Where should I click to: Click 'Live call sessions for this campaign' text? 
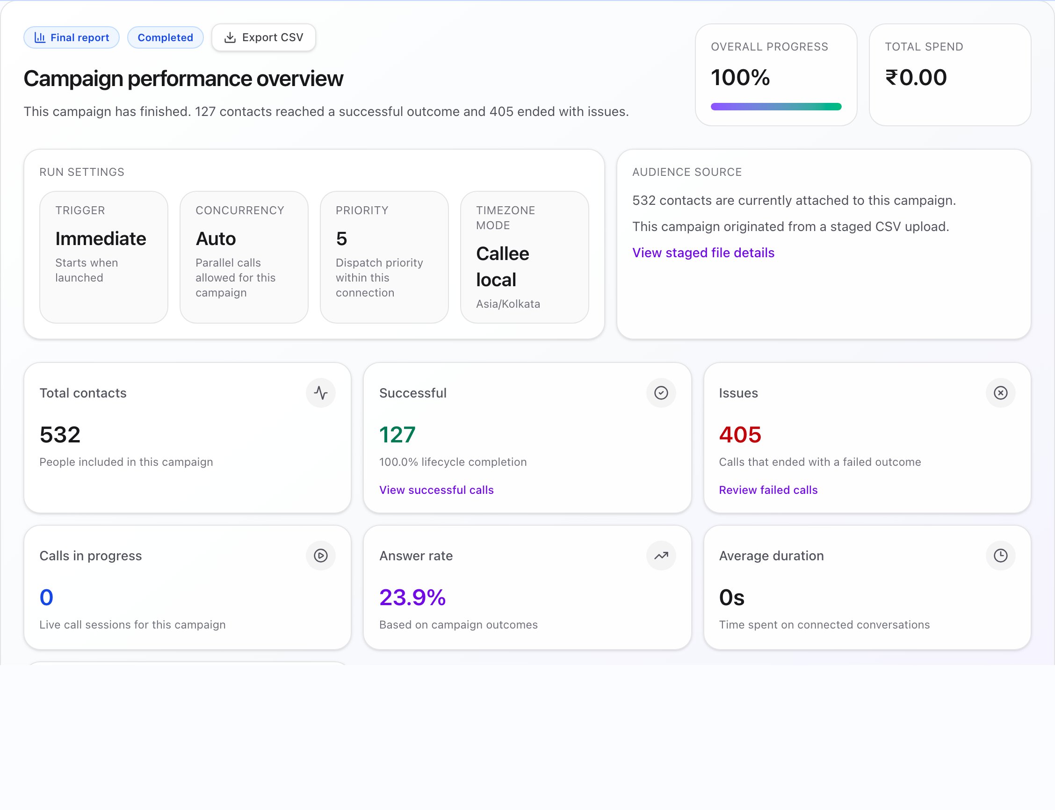[133, 624]
